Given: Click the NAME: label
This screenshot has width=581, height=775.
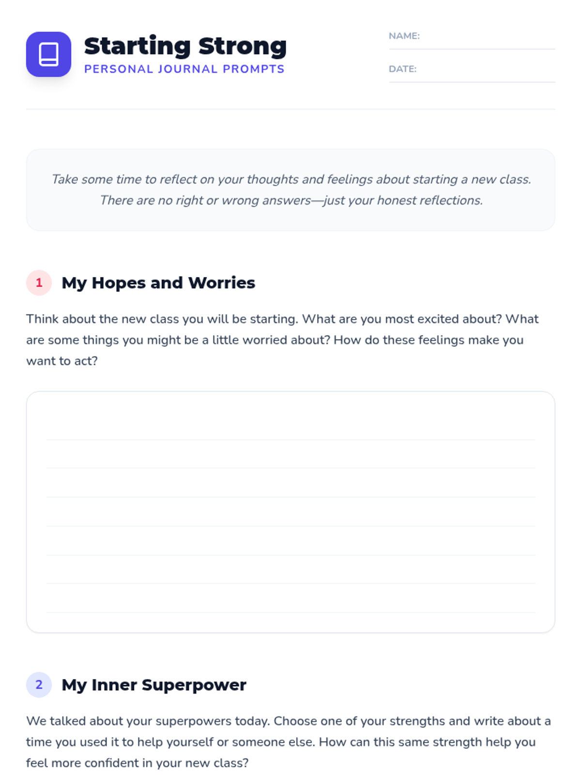Looking at the screenshot, I should pyautogui.click(x=404, y=36).
